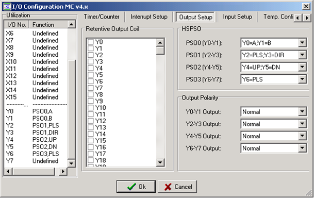
Task: Check the Y8 retentive coil checkbox
Action: (91, 94)
